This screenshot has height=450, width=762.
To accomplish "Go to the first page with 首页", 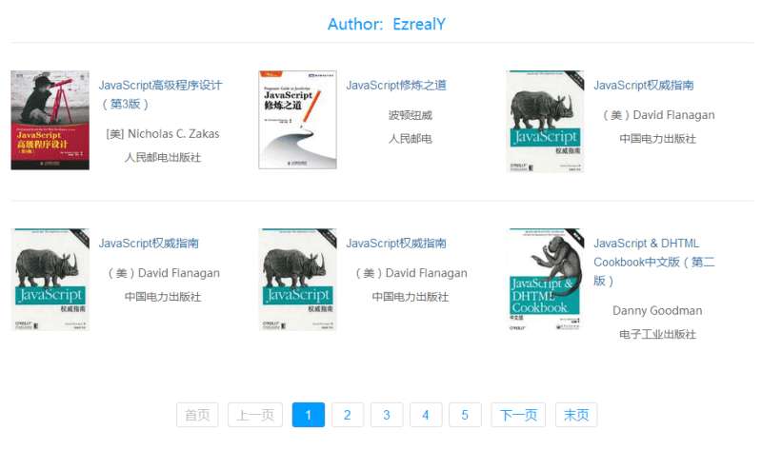I will 197,415.
